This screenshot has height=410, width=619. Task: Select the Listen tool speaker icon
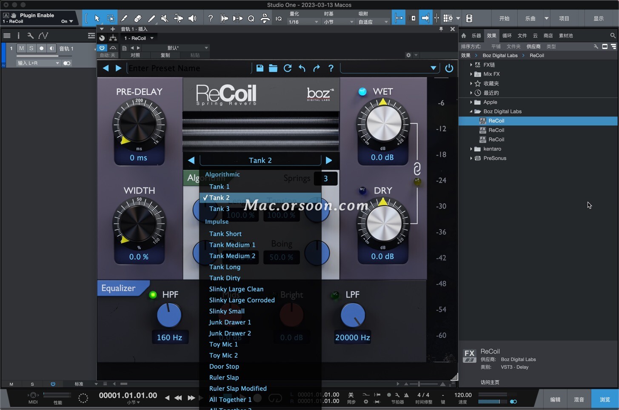pyautogui.click(x=192, y=18)
